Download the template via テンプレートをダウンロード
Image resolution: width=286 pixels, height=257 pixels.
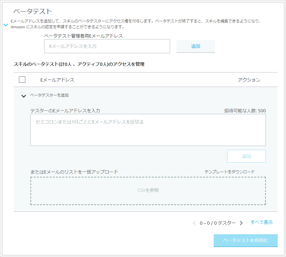(230, 172)
